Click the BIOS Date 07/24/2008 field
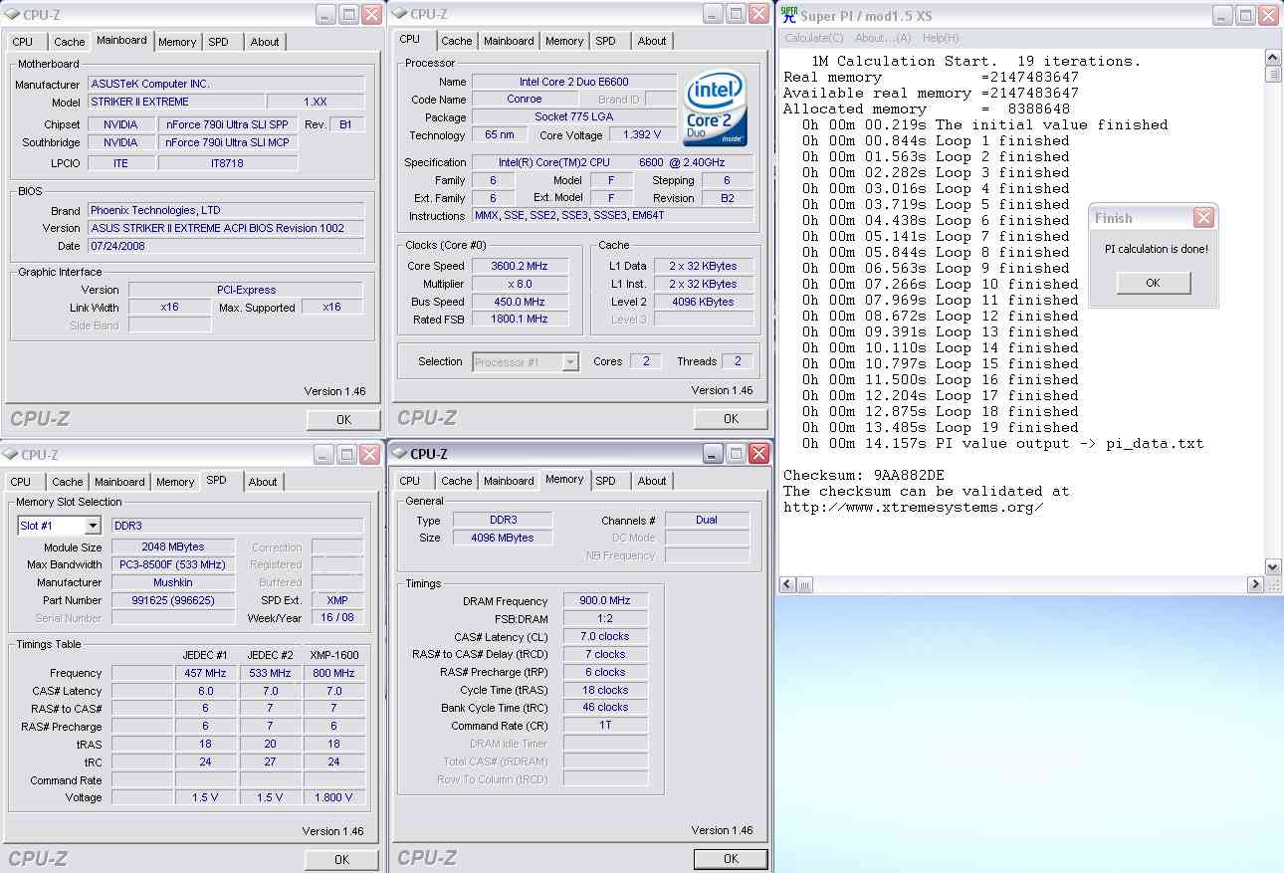 click(x=226, y=246)
